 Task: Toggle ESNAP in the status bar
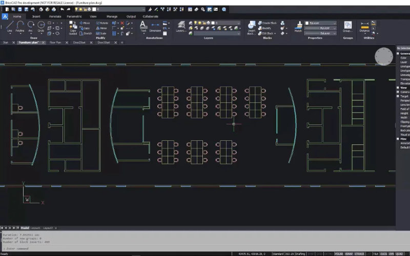[348, 253]
